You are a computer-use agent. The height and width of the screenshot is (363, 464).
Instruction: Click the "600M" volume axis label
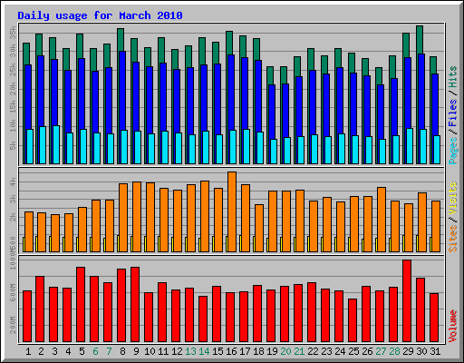(13, 292)
